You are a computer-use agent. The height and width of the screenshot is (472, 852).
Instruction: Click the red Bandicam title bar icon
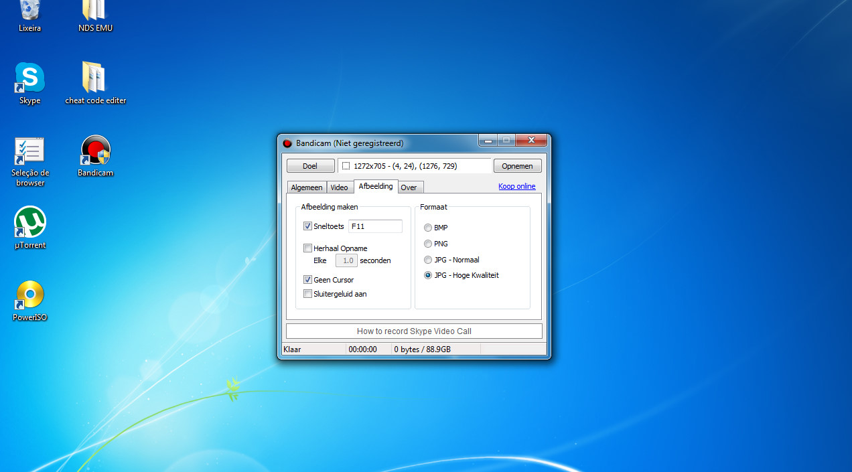[x=287, y=143]
